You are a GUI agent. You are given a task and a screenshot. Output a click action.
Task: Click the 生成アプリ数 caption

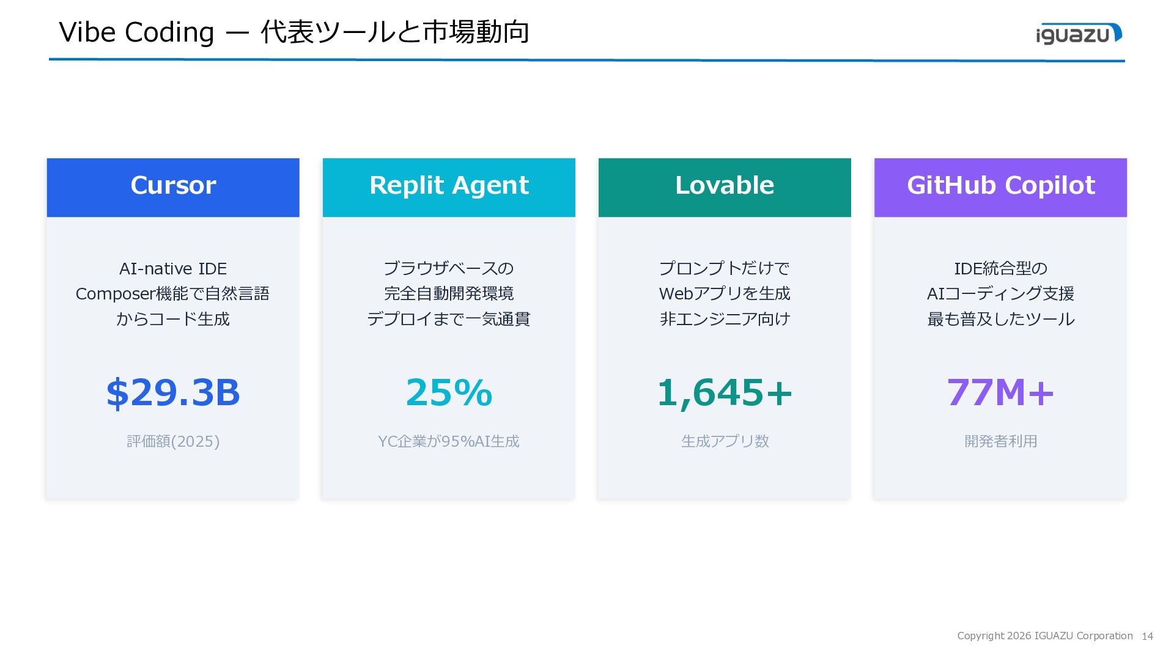point(725,441)
